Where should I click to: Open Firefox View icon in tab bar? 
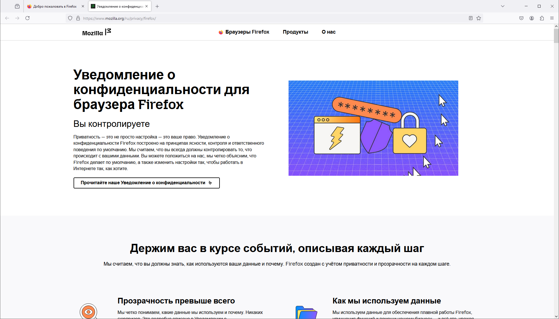point(17,6)
